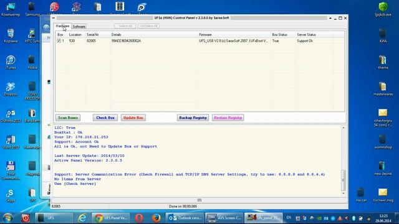
Task: Click the log scrollbar down arrow
Action: pyautogui.click(x=344, y=194)
